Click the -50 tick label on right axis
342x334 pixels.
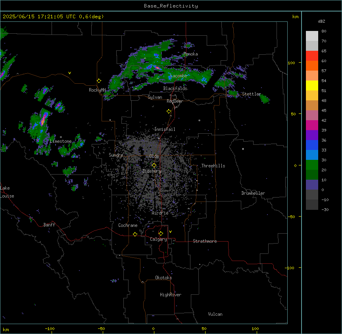click(291, 217)
